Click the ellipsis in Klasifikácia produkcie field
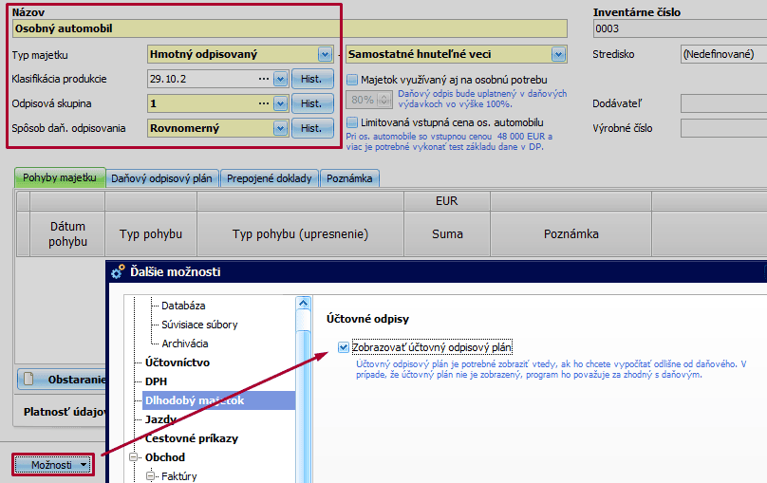This screenshot has width=767, height=483. [x=264, y=79]
